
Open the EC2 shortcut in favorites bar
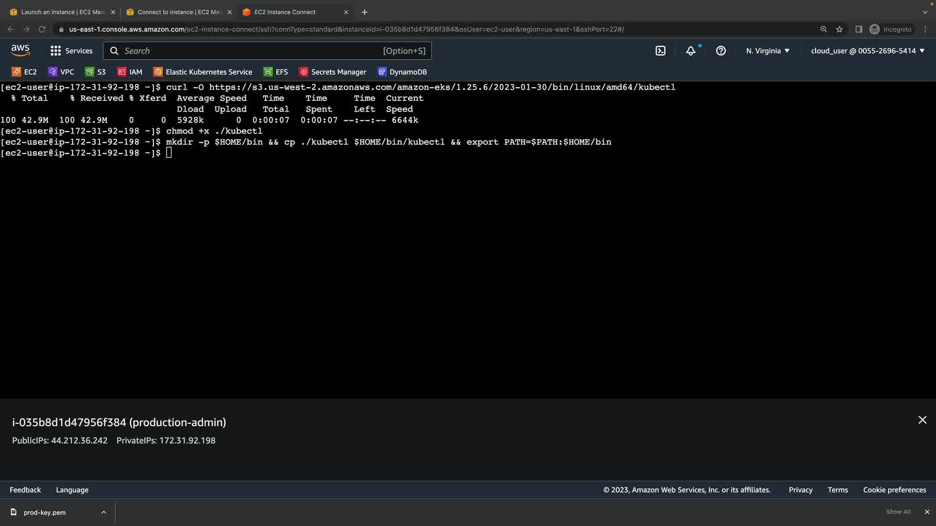coord(24,72)
